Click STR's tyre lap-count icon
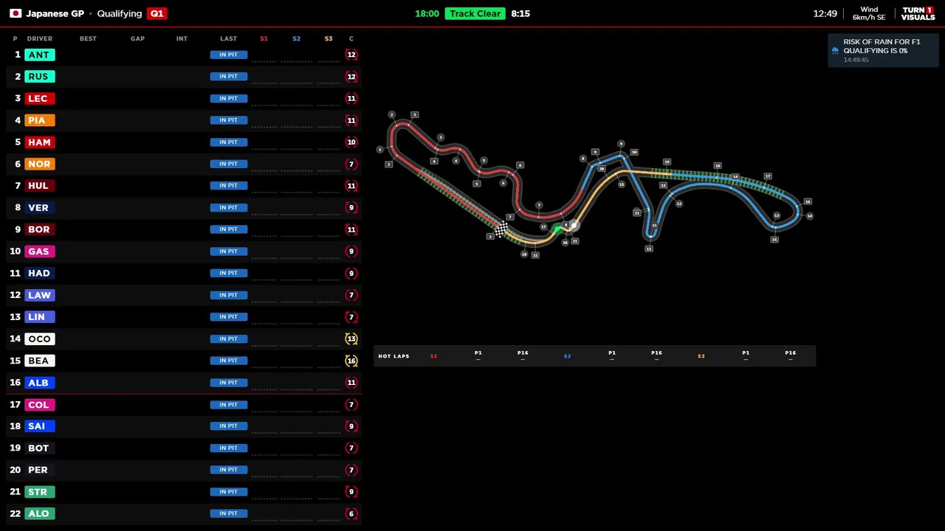 (351, 491)
